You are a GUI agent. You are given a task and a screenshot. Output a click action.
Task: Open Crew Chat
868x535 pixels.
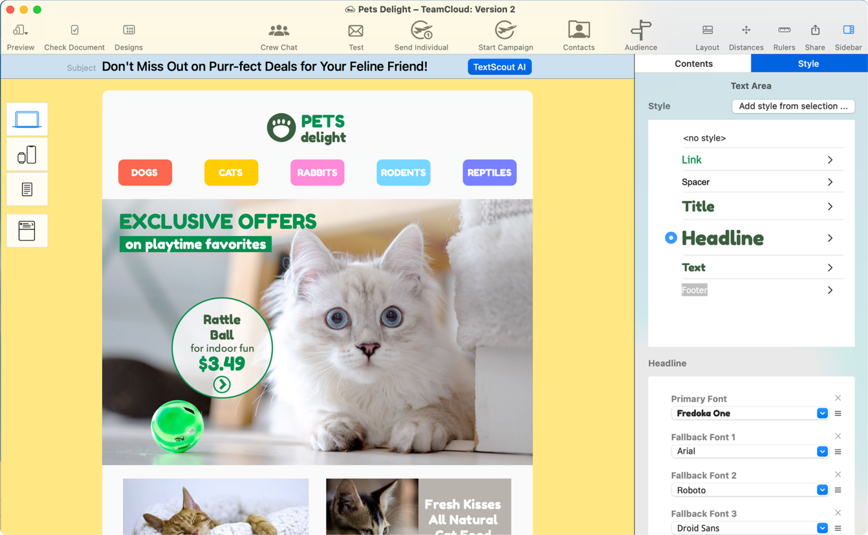(279, 35)
